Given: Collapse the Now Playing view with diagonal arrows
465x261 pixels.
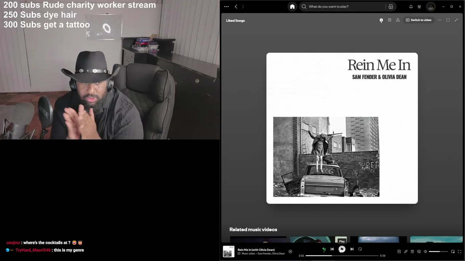Looking at the screenshot, I should [x=456, y=20].
